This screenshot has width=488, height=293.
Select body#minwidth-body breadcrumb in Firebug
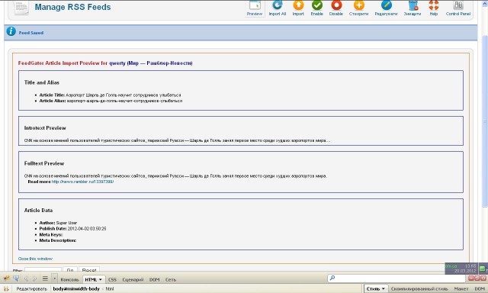click(76, 289)
